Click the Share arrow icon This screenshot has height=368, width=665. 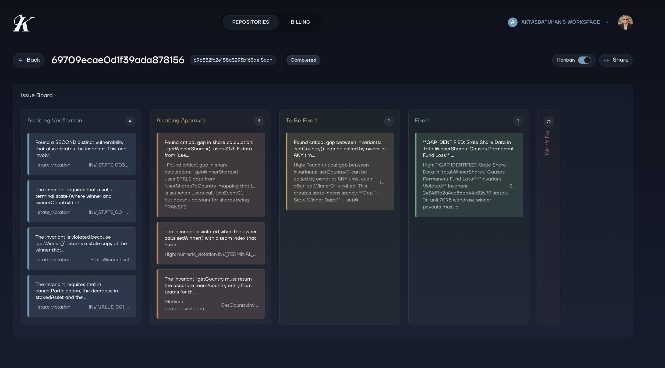(x=606, y=60)
